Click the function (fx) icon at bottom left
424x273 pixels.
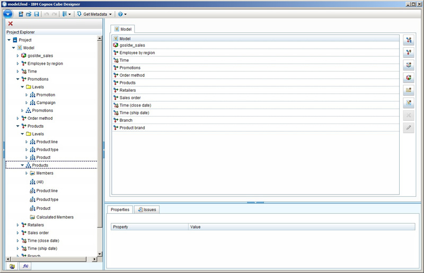coord(25,266)
